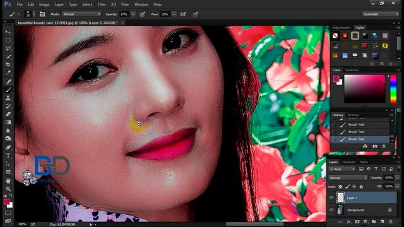Select the Eyedropper tool
Image resolution: width=404 pixels, height=227 pixels.
(8, 73)
